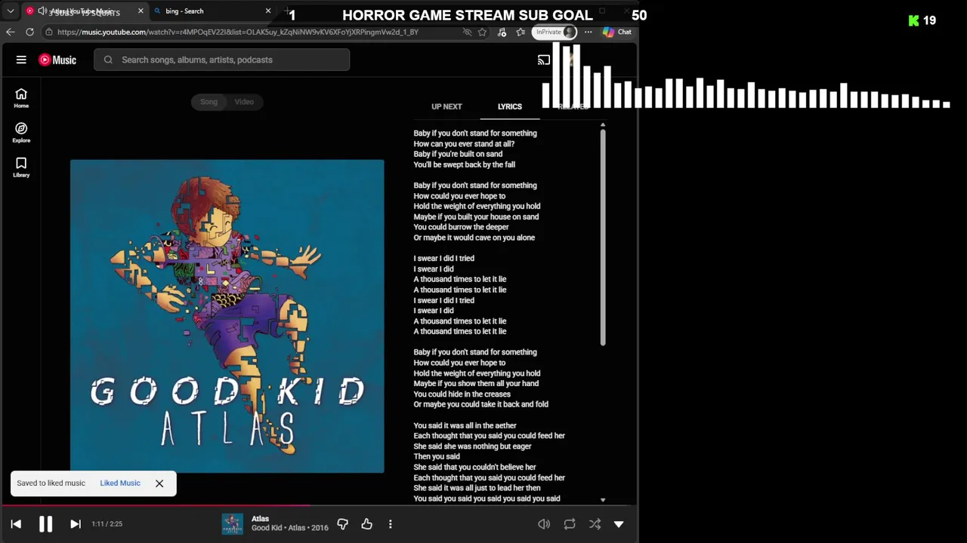Click the small album thumbnail in player bar
967x543 pixels.
click(x=232, y=523)
